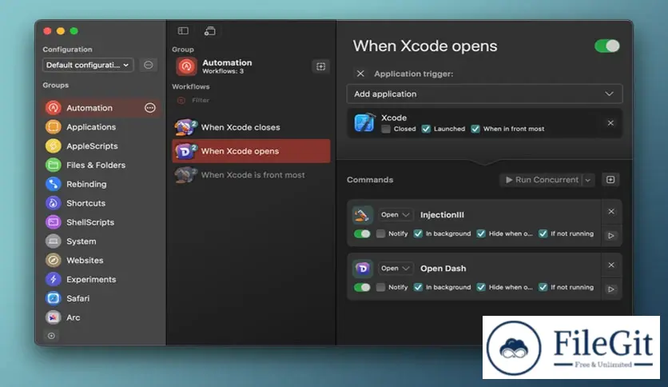
Task: Select the Shortcuts group
Action: (101, 203)
